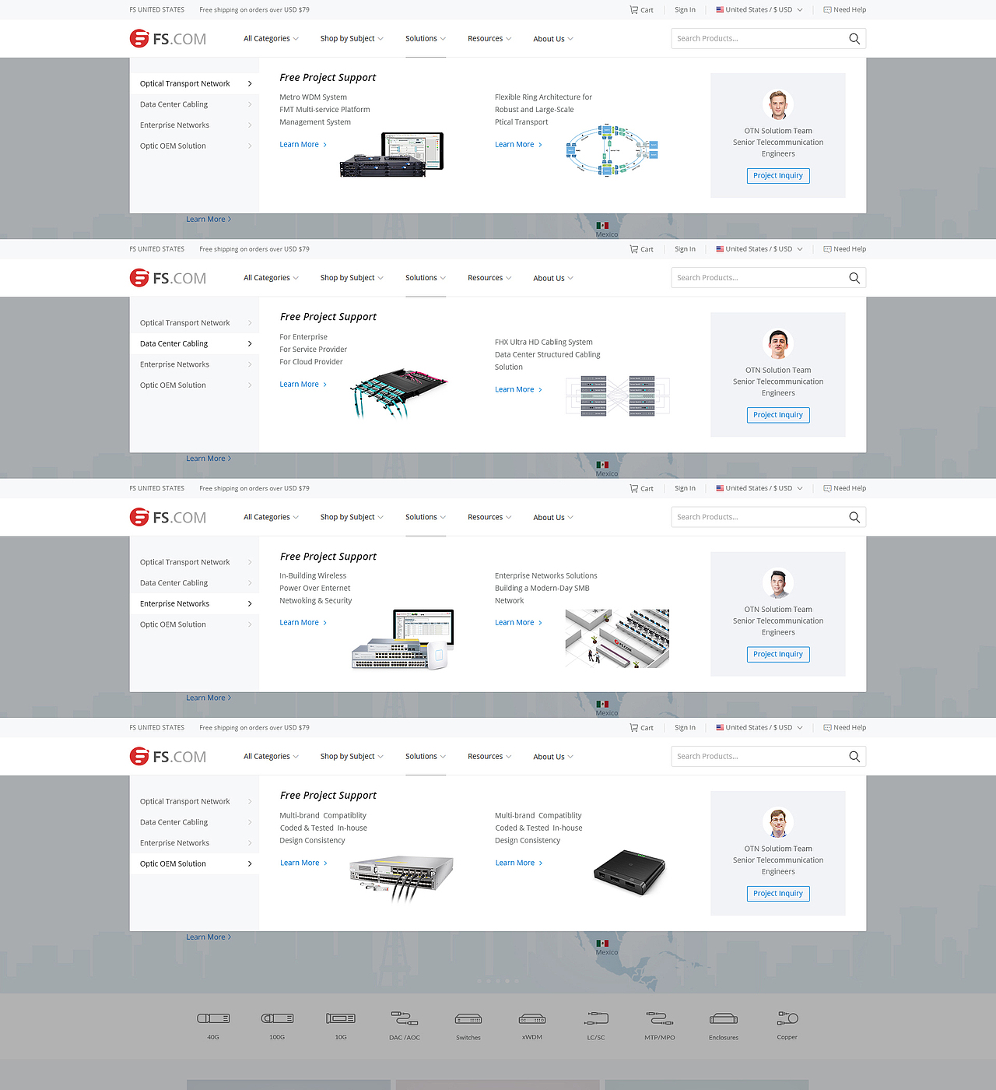This screenshot has width=996, height=1090.
Task: Click Mexico flag marker below the Optic OEM panel
Action: point(602,944)
